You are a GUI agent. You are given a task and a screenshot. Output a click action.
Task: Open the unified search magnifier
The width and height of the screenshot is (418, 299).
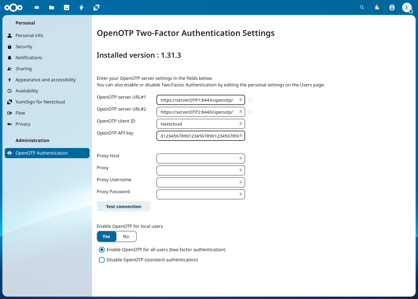coord(362,7)
